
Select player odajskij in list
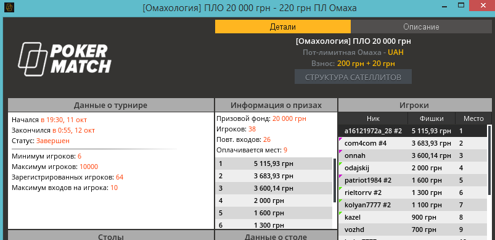click(x=412, y=168)
